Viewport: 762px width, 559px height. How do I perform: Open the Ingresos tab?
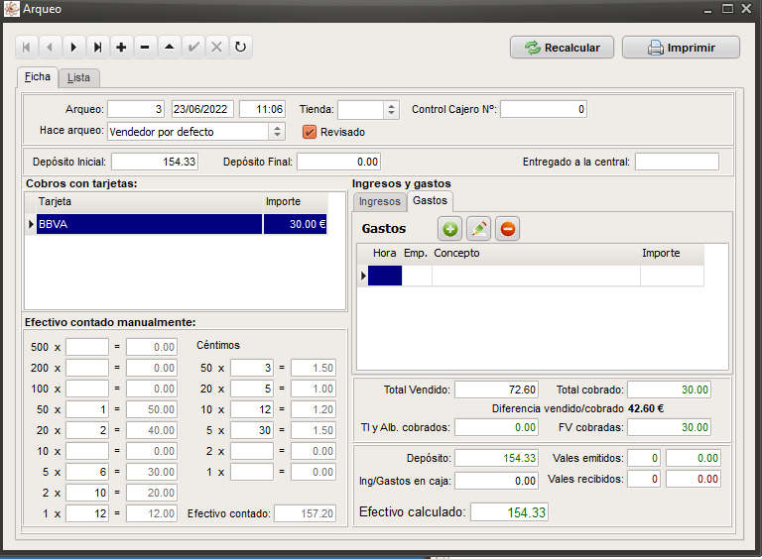click(x=380, y=201)
